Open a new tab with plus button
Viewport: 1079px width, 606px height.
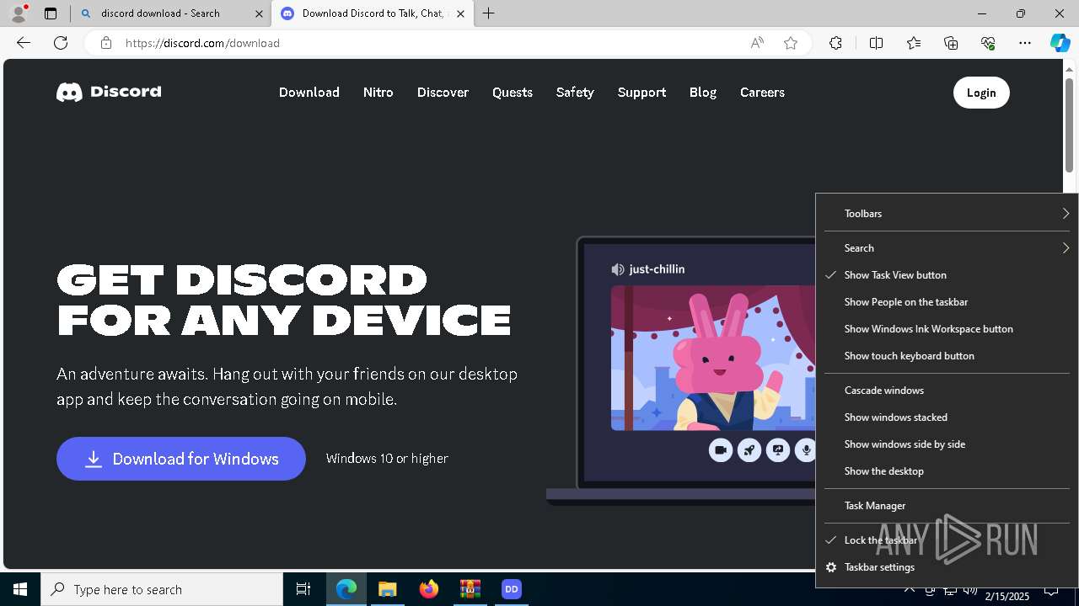489,13
